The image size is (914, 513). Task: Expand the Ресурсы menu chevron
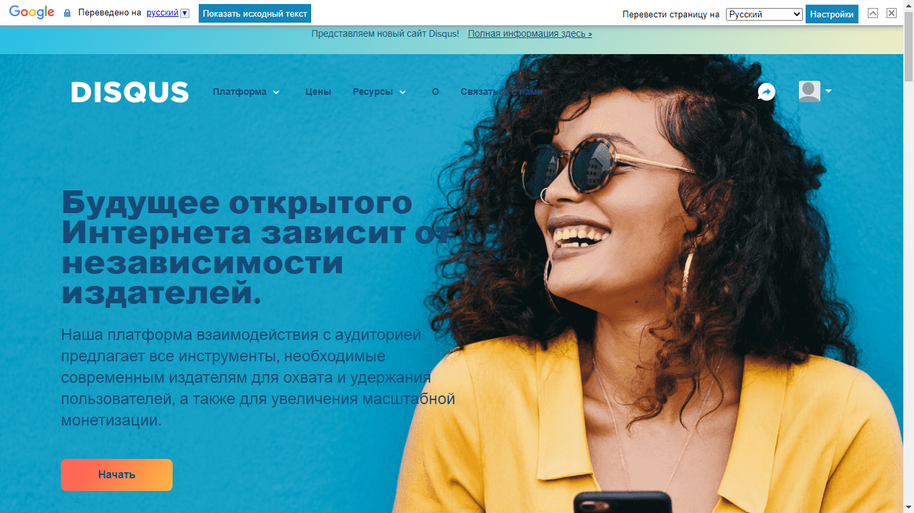(403, 92)
